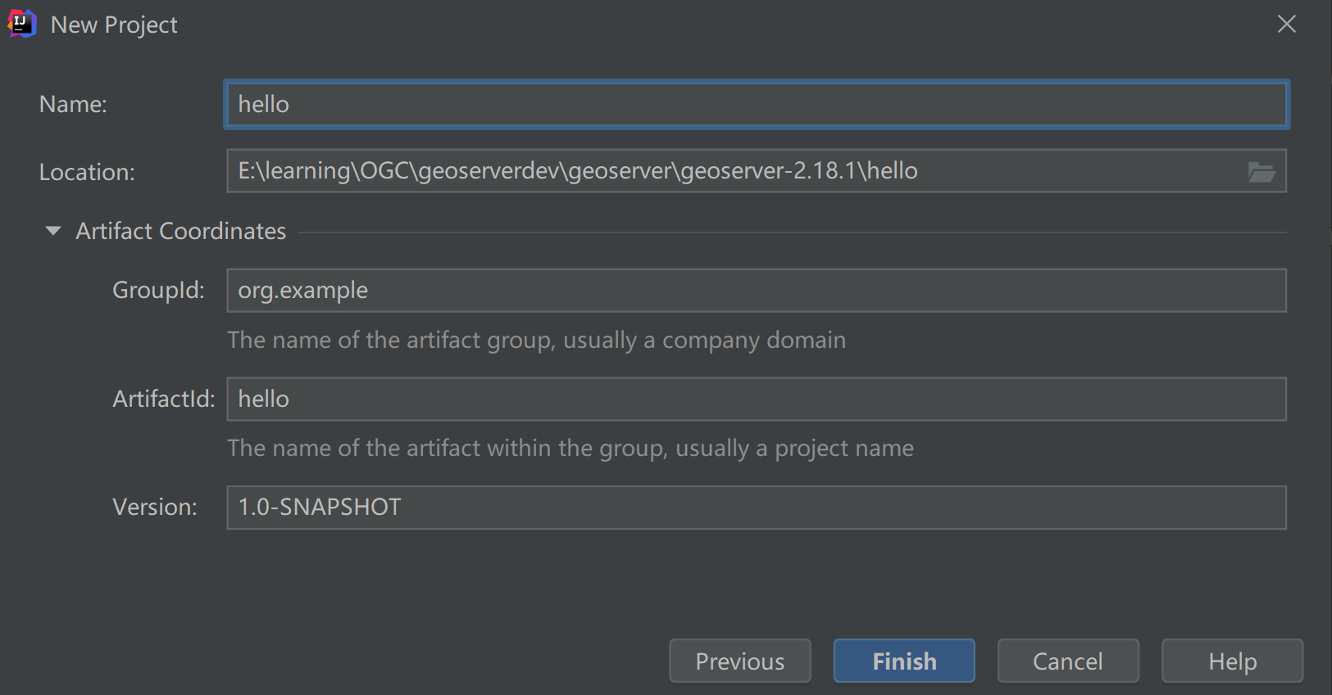Screen dimensions: 1332x695
Task: Edit the Version field showing 1.0-SNAPSHOT
Action: [x=756, y=508]
